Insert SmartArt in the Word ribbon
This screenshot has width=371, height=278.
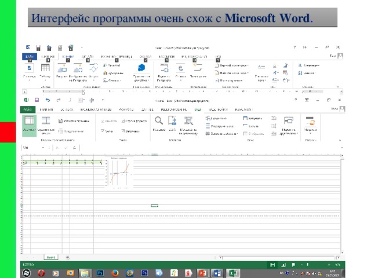(x=112, y=65)
